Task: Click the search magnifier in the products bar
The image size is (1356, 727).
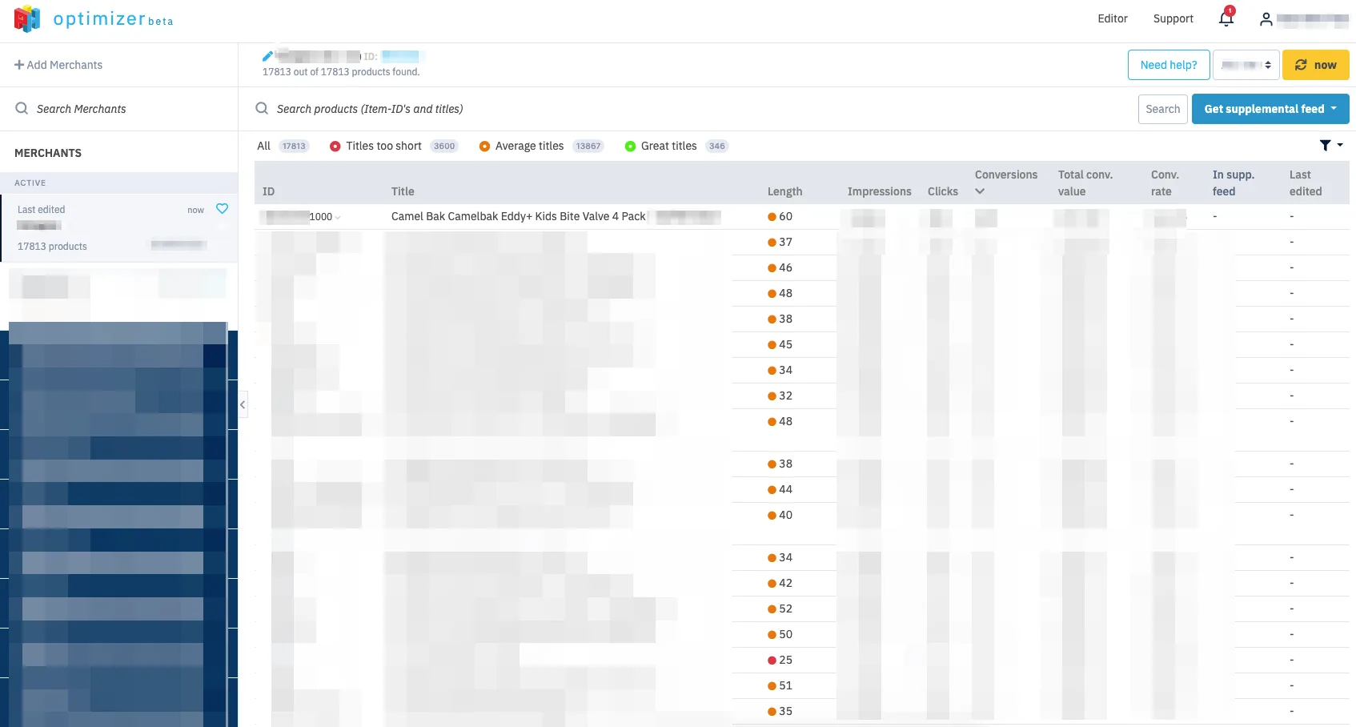Action: [262, 108]
